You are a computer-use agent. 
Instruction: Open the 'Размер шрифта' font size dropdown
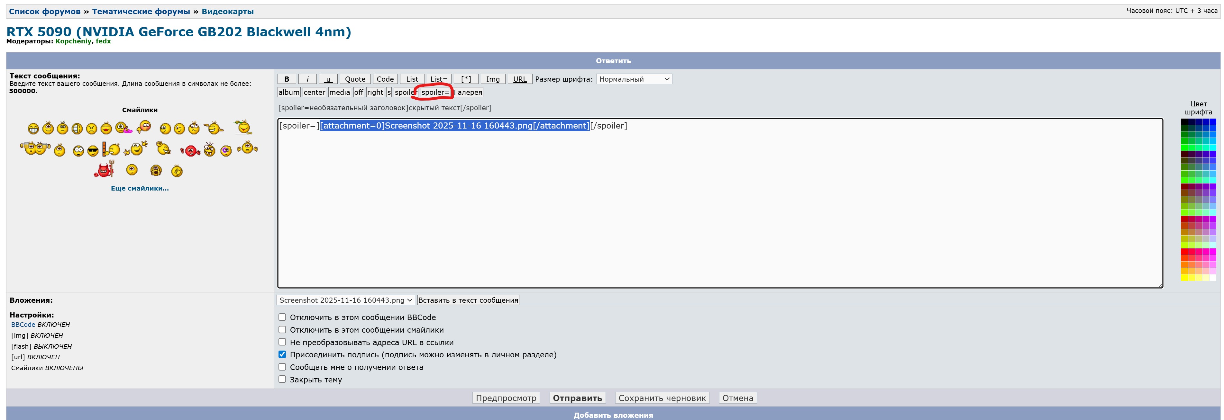coord(634,79)
